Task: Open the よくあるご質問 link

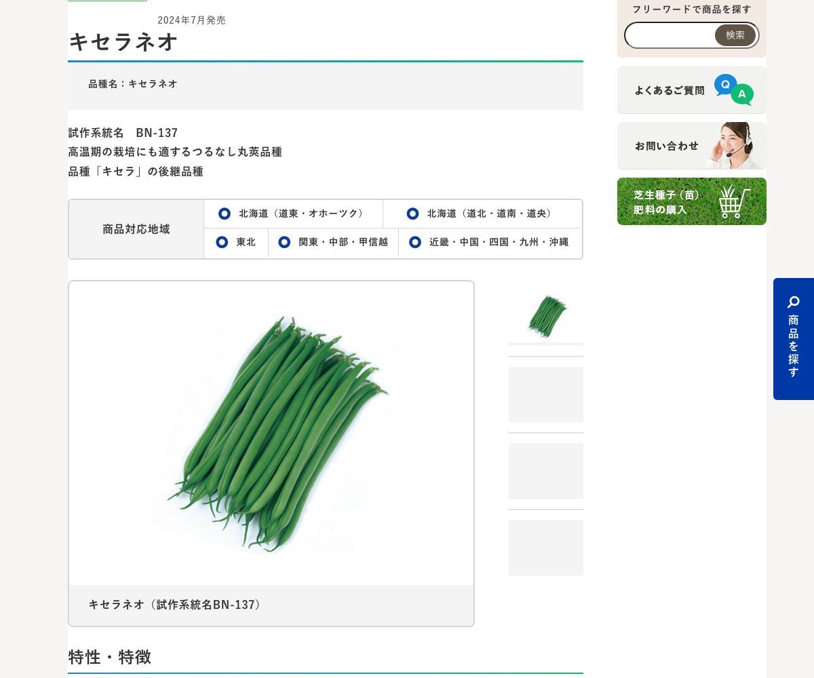Action: 692,89
